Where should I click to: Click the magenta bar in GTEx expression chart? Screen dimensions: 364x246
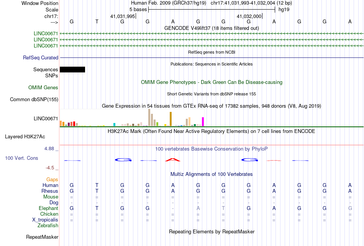[x=203, y=122]
